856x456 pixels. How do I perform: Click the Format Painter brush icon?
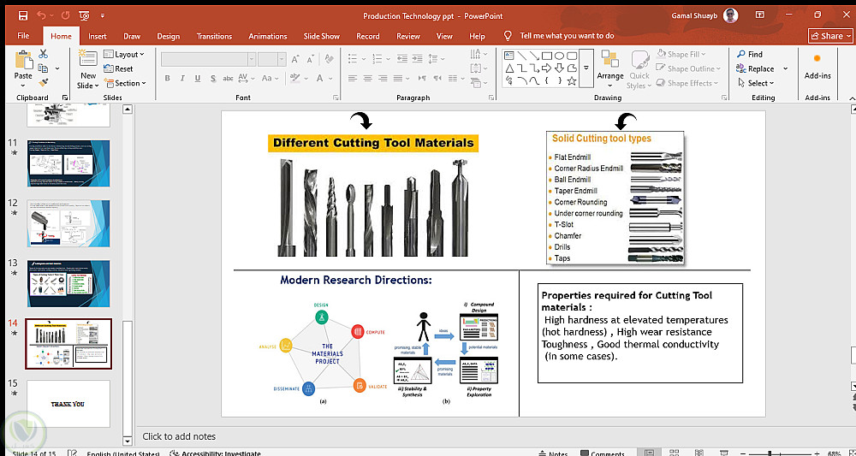(x=43, y=83)
